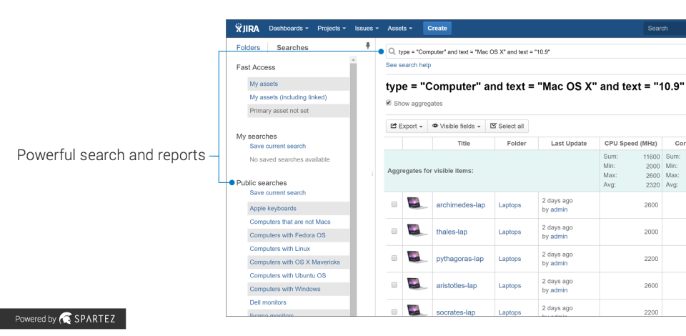The image size is (686, 336).
Task: Click the sidebar vertical scrollbar
Action: coord(353,179)
